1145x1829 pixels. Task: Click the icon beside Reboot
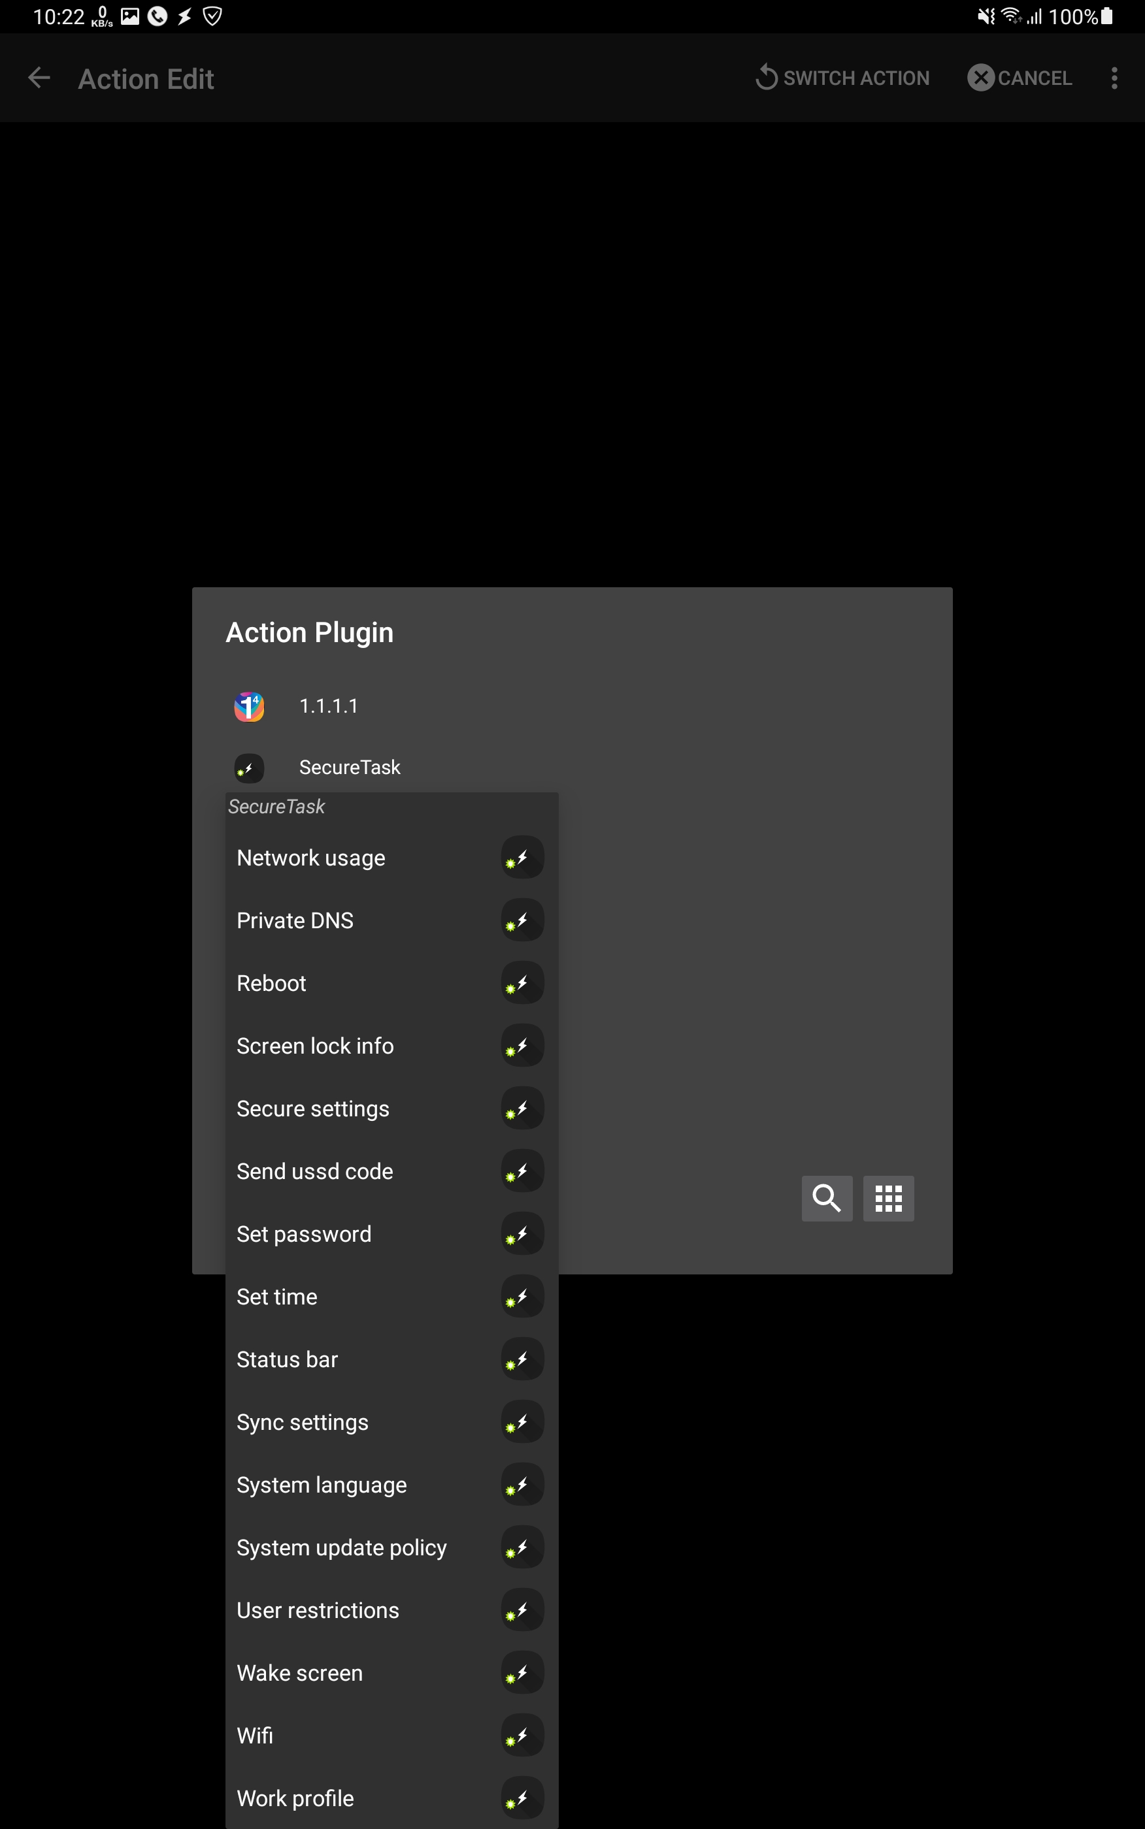pos(523,983)
